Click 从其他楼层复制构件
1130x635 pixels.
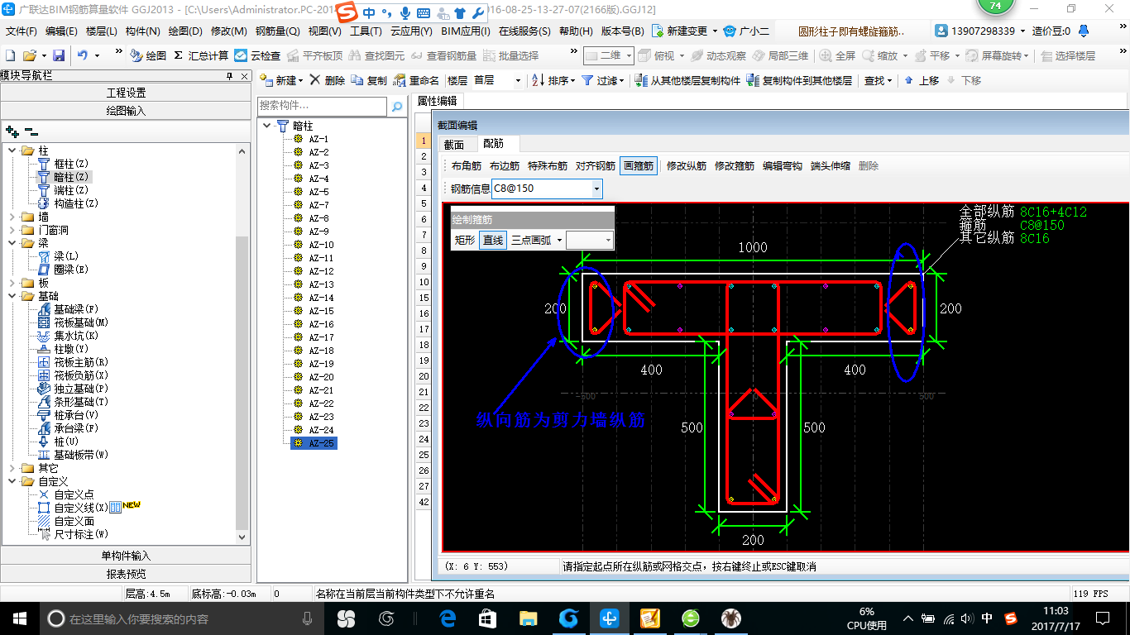(x=688, y=80)
